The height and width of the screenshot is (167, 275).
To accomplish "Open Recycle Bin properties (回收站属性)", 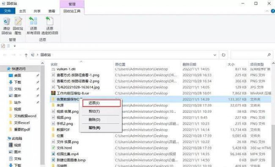I will coord(18,25).
